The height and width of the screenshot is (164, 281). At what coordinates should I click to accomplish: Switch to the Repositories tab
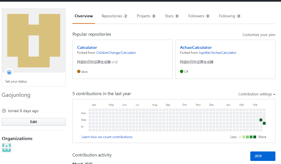(115, 16)
